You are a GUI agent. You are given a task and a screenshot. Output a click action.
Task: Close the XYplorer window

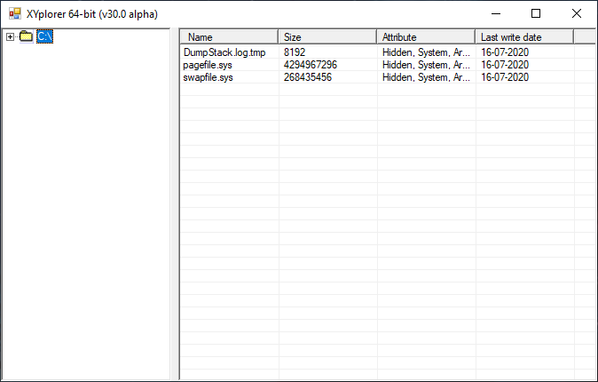pyautogui.click(x=577, y=13)
